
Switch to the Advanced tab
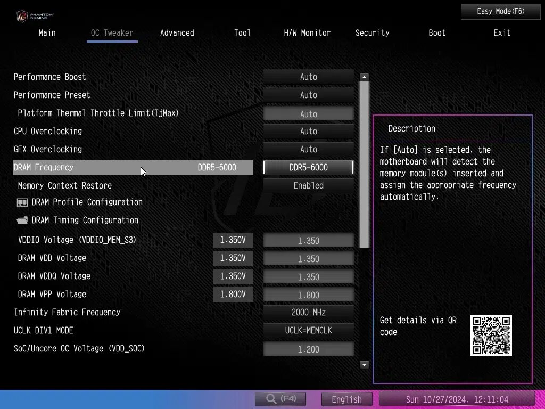(x=177, y=33)
